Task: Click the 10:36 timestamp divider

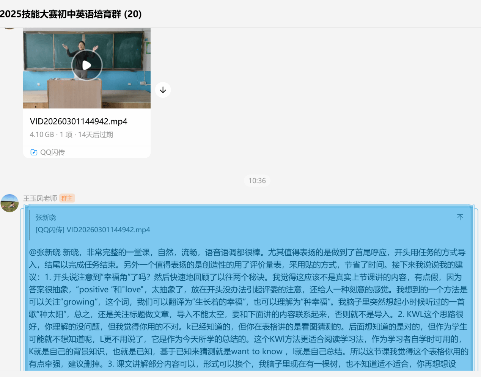Action: click(x=257, y=181)
